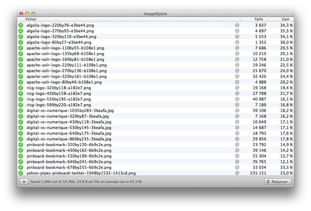Click magnifier icon on yahoo-pipes-pinboard-twitter row

pos(237,173)
